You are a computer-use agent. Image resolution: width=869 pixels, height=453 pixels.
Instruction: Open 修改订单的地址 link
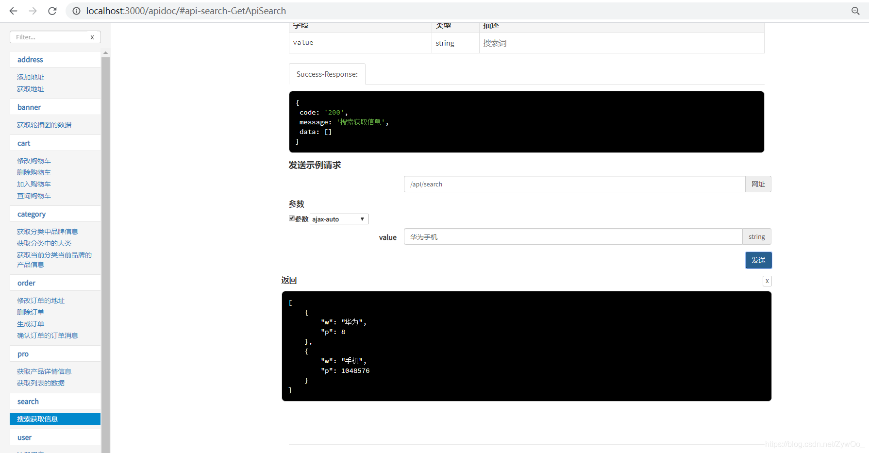point(41,301)
